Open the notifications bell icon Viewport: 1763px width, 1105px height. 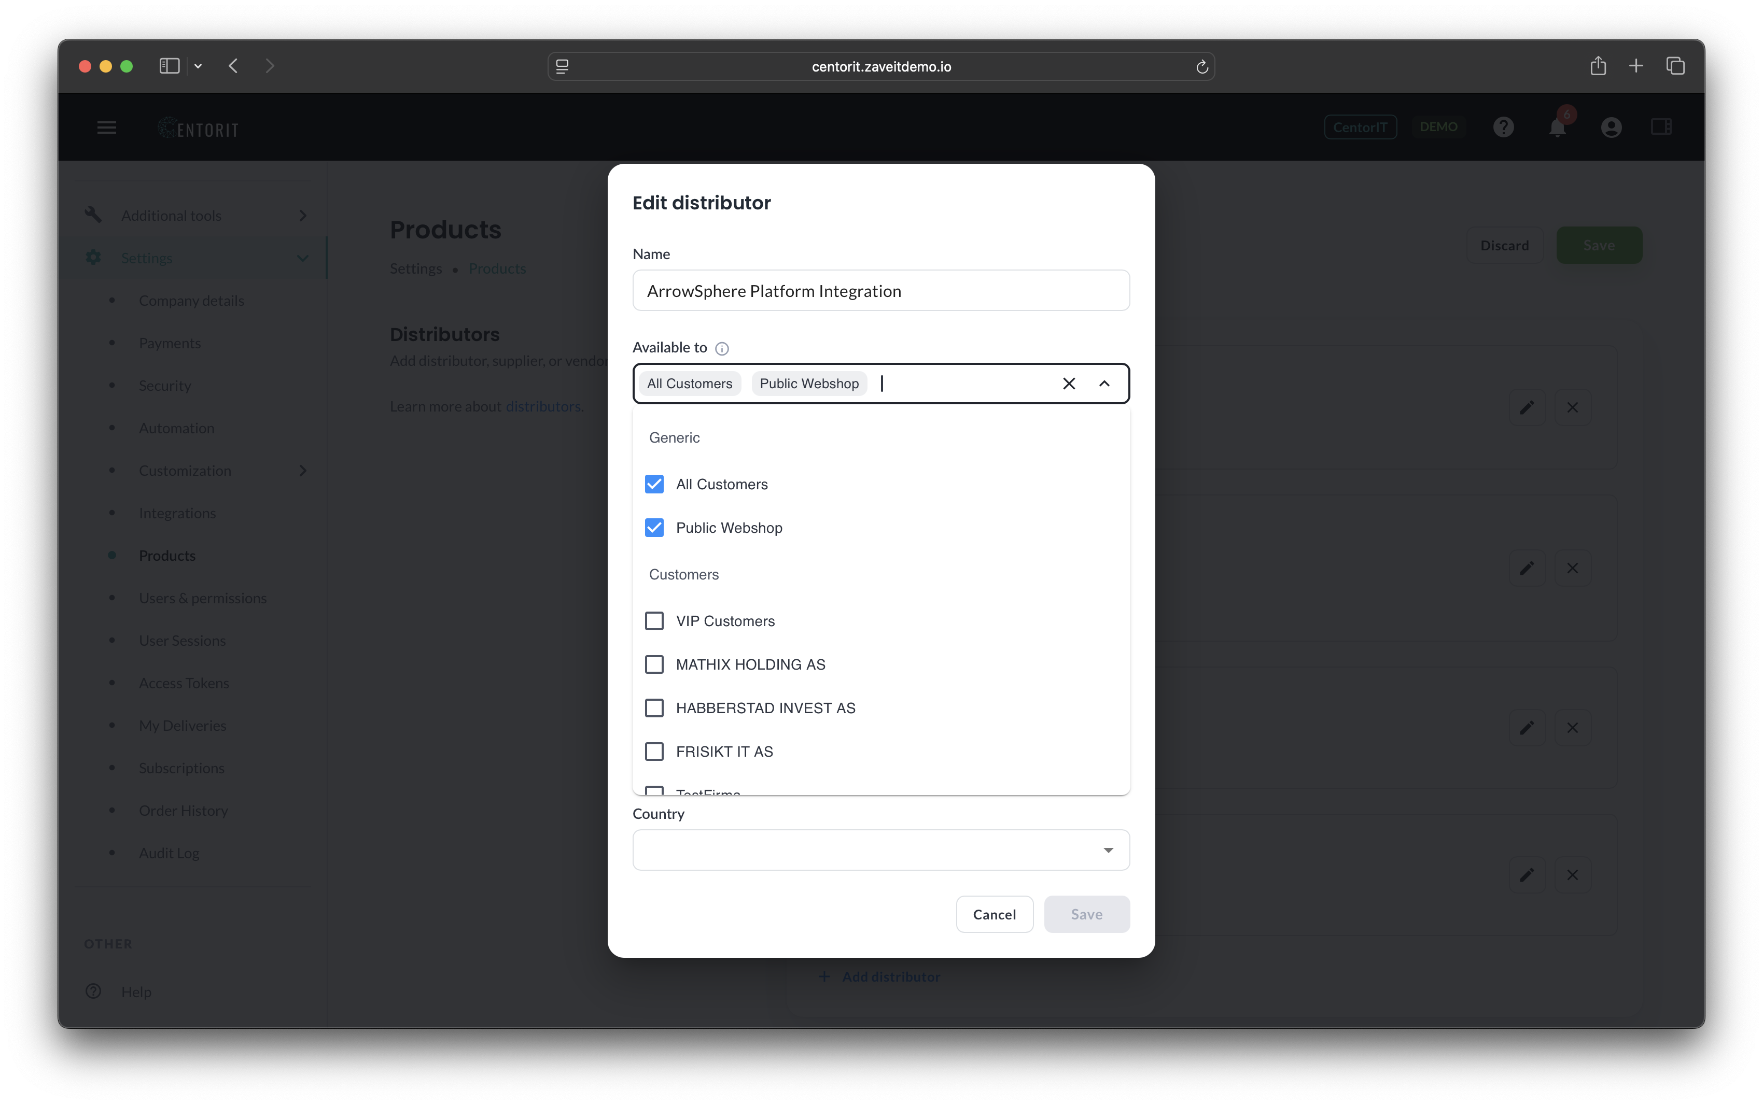1557,128
